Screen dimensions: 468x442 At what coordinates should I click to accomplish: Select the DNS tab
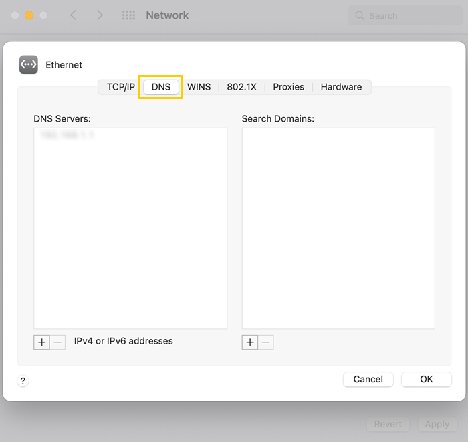click(x=161, y=87)
